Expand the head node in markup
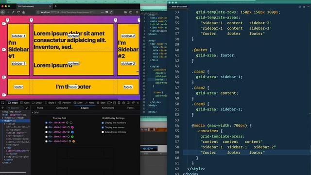311x175 pixels. (3, 118)
